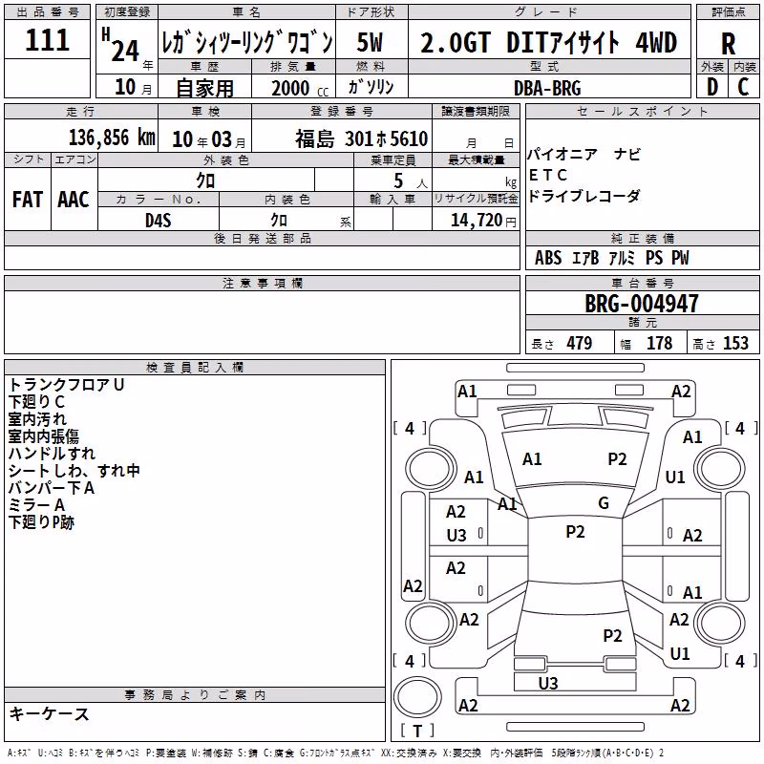Click the height value 153
764x764 pixels.
coord(735,343)
